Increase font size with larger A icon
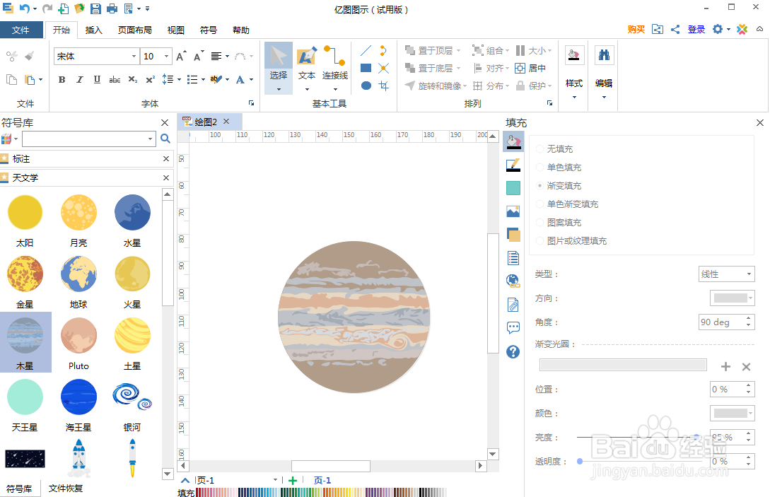The height and width of the screenshot is (497, 770). point(181,57)
